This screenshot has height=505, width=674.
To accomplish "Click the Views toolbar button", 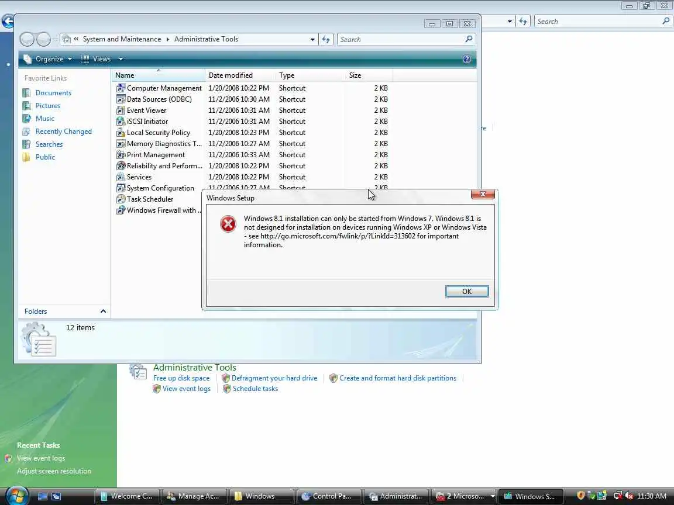I will coord(97,59).
